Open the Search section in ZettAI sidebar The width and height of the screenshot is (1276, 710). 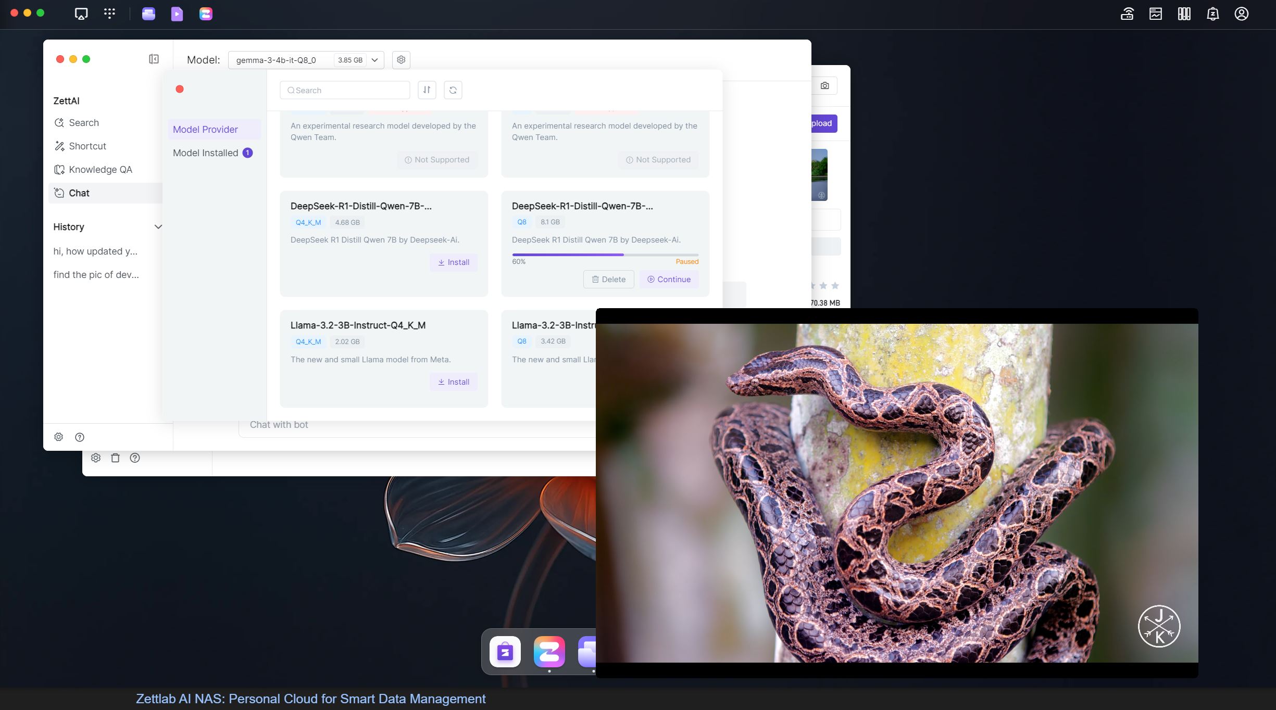tap(84, 122)
